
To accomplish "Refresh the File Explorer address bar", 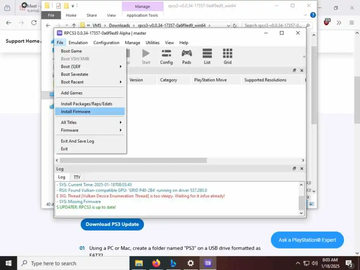I will [234, 25].
